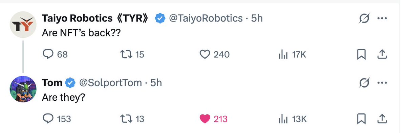406x133 pixels.
Task: Reply to Tom's "Are they?" tweet
Action: 56,119
